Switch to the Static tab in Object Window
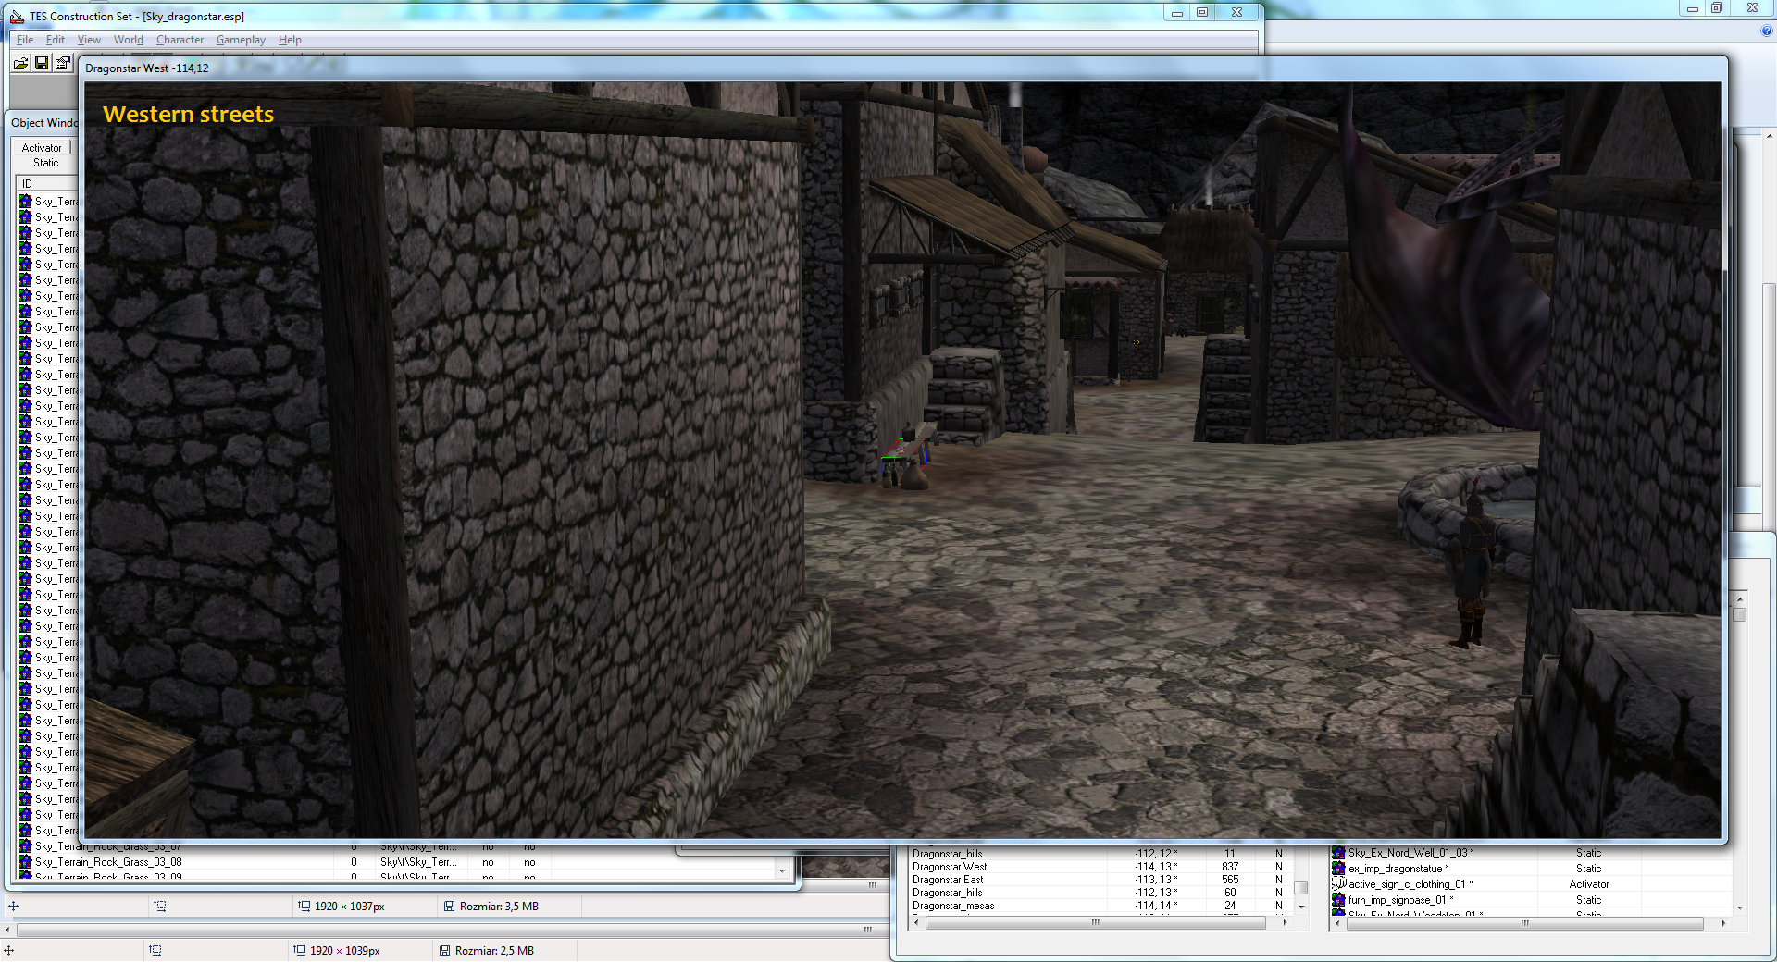Screen dimensions: 1777x962 (45, 163)
